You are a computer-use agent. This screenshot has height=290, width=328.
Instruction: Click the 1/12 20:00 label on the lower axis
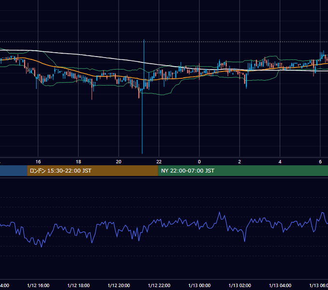coord(119,285)
